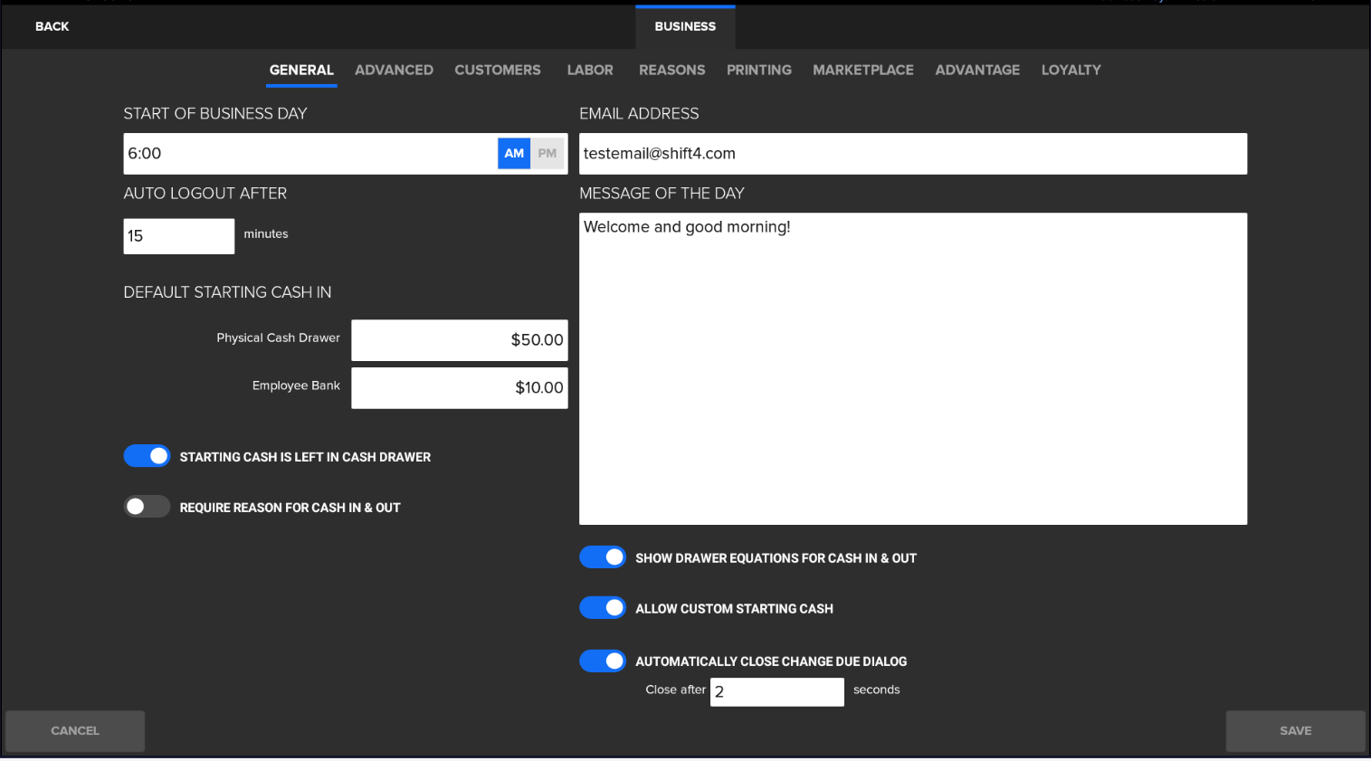
Task: Click the 'minutes' label
Action: click(266, 233)
